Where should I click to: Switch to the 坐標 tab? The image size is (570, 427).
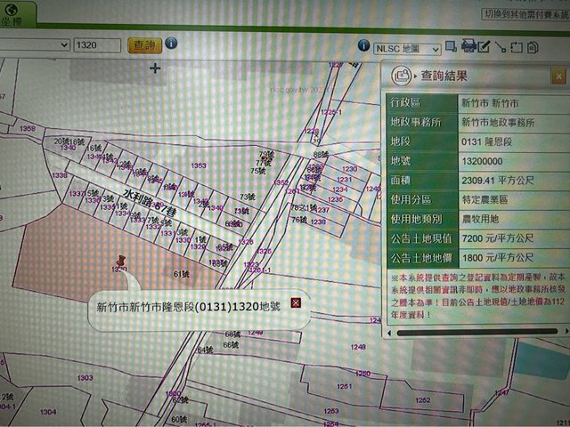coord(16,12)
